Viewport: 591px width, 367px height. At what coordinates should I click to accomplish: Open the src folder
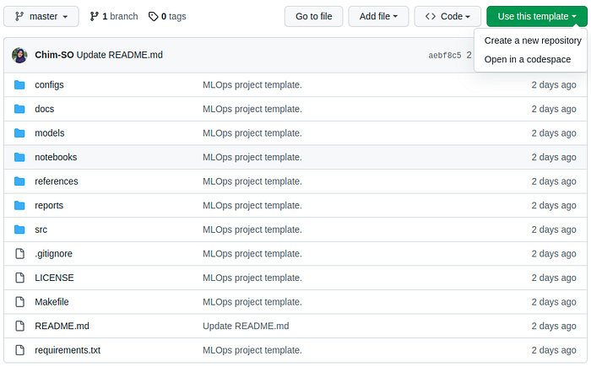tap(41, 229)
